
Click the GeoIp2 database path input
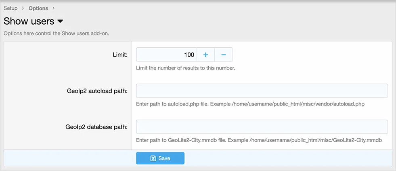coord(262,127)
